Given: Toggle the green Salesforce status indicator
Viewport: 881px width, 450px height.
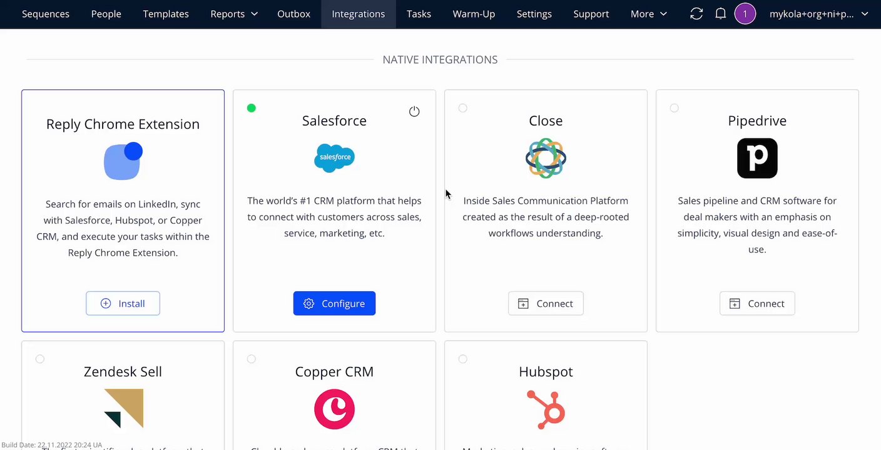Looking at the screenshot, I should [252, 108].
